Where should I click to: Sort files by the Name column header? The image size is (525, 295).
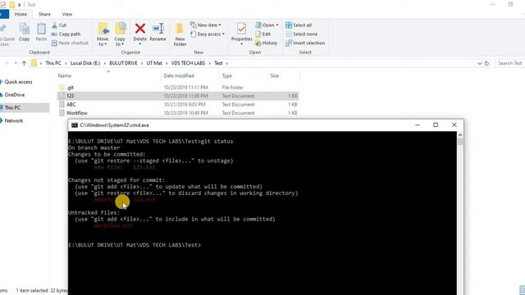coord(65,76)
